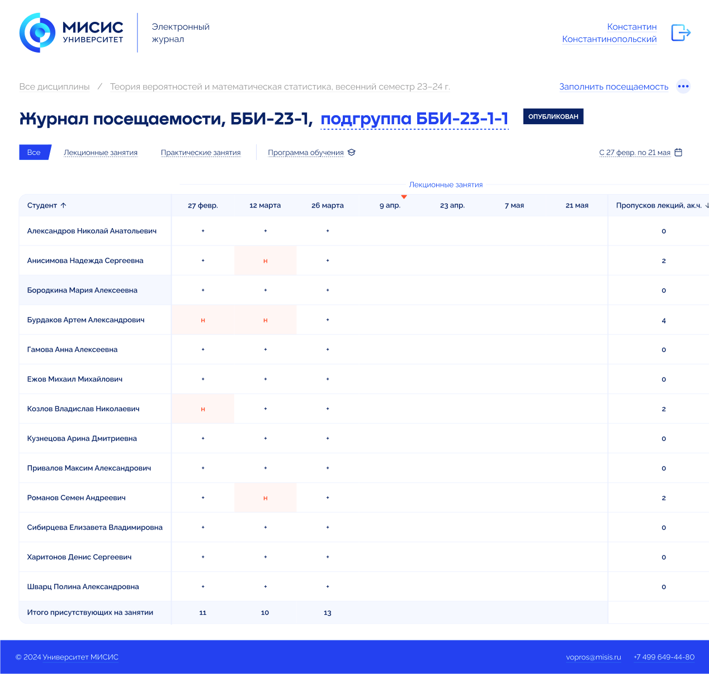
Task: Click Бурдаков's absence mark on 12 марта
Action: click(x=266, y=320)
